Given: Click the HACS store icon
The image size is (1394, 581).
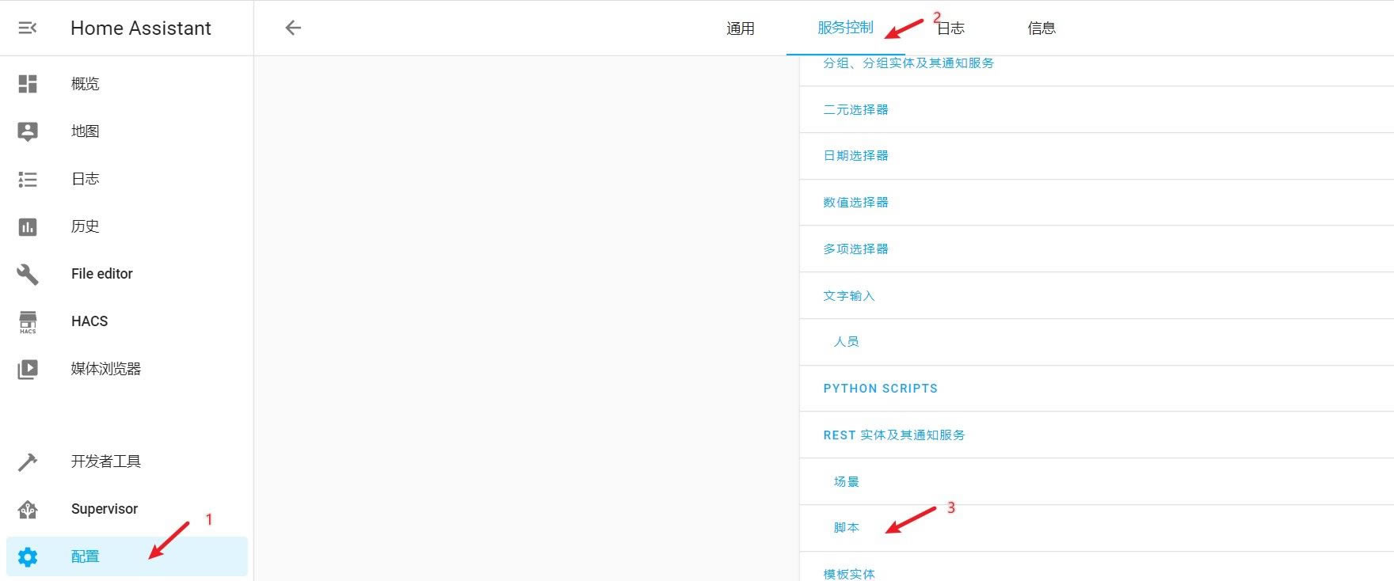Looking at the screenshot, I should [28, 321].
